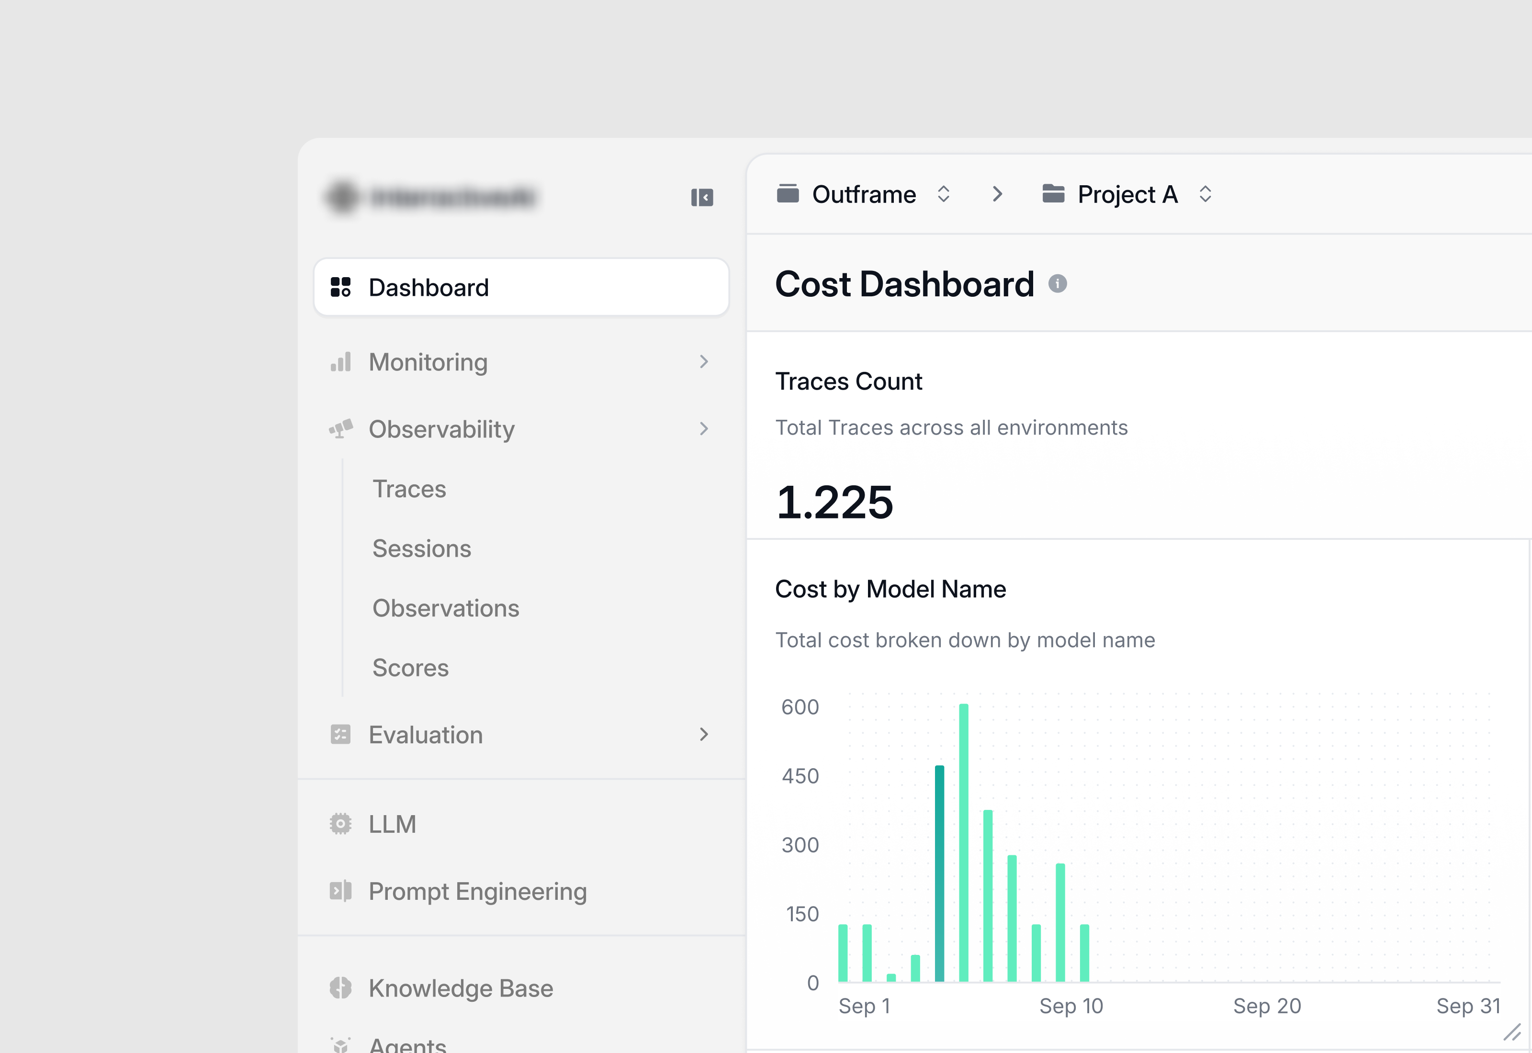1532x1053 pixels.
Task: Click the Dashboard grid icon
Action: click(x=340, y=287)
